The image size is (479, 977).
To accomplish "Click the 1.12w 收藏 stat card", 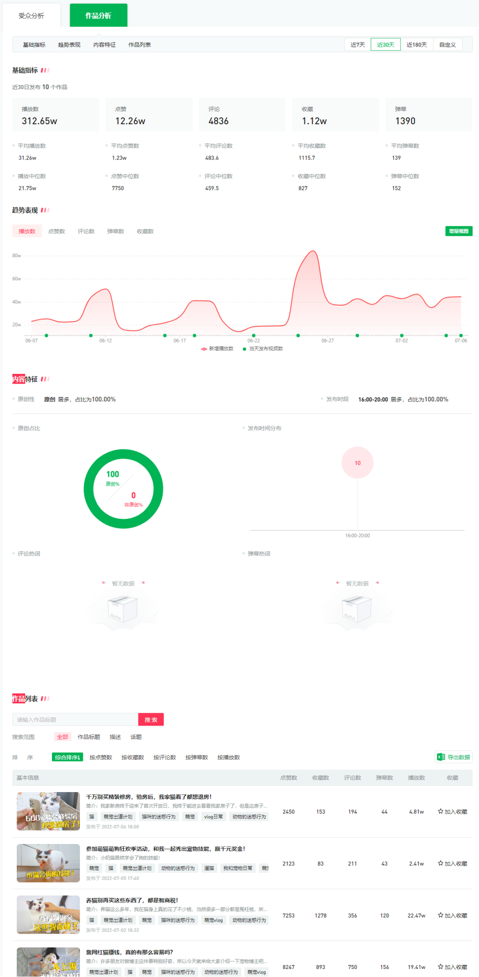I will point(336,115).
